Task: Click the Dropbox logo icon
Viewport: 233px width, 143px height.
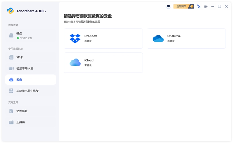Action: tap(75, 38)
